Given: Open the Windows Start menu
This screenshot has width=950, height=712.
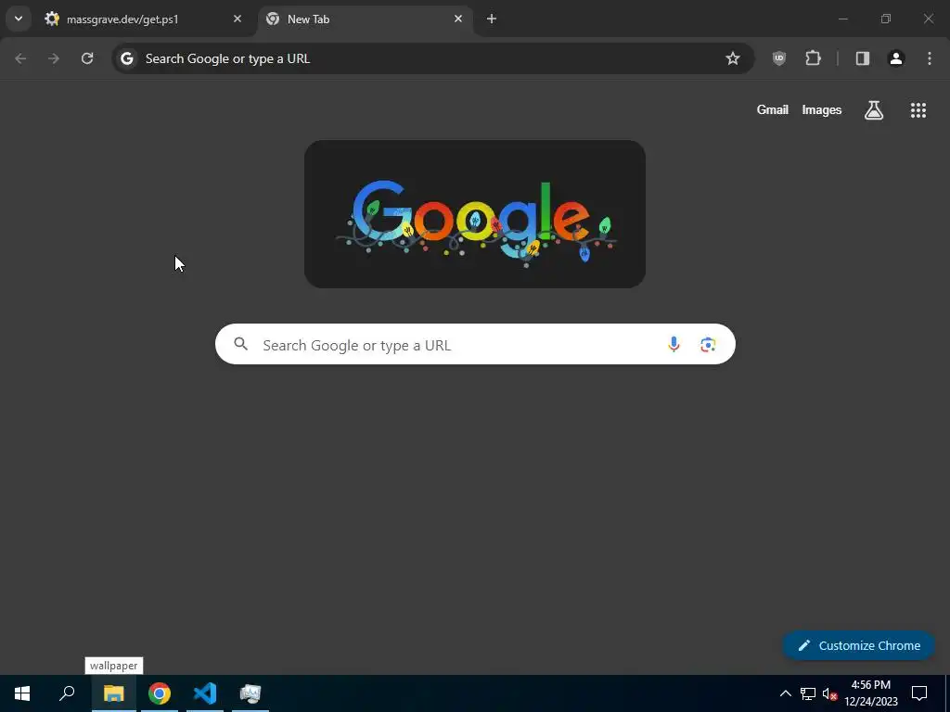Looking at the screenshot, I should (x=22, y=693).
